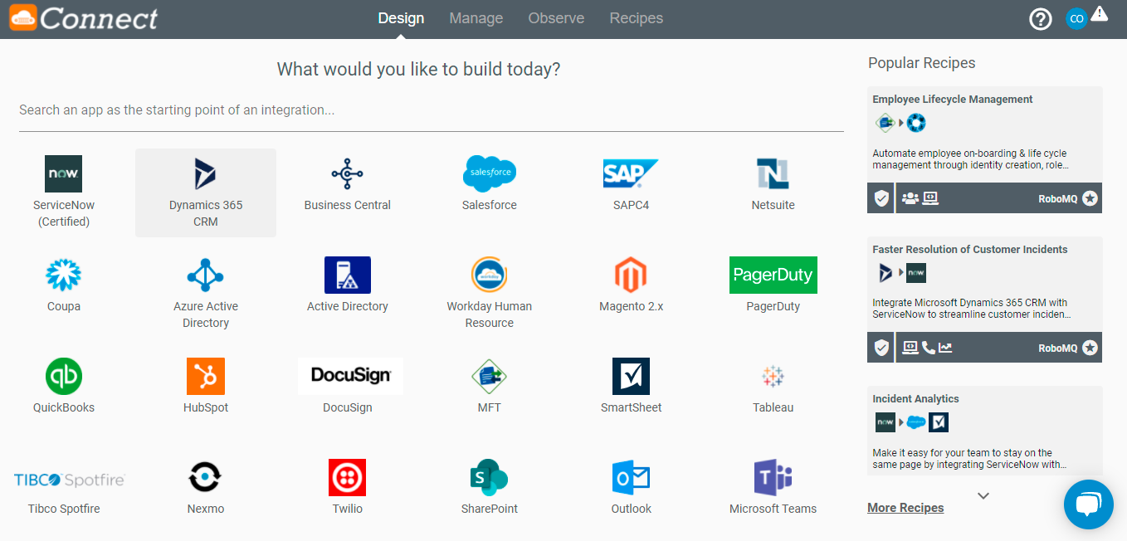Viewport: 1127px width, 541px height.
Task: Pick the Magento 2.x app icon
Action: pyautogui.click(x=631, y=275)
